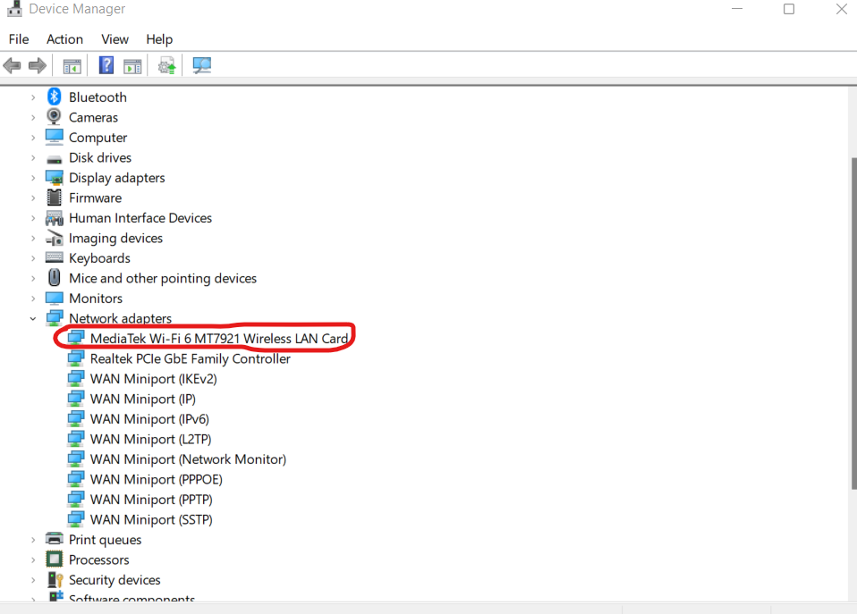Expand the Processors category

click(x=33, y=559)
